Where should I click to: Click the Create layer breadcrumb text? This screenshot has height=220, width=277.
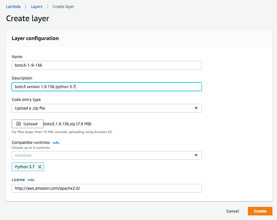pyautogui.click(x=63, y=7)
